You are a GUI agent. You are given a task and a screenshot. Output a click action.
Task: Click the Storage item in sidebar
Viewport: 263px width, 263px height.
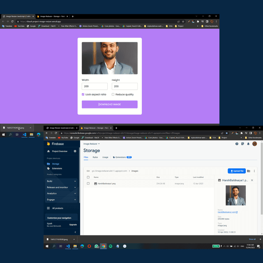(55, 164)
